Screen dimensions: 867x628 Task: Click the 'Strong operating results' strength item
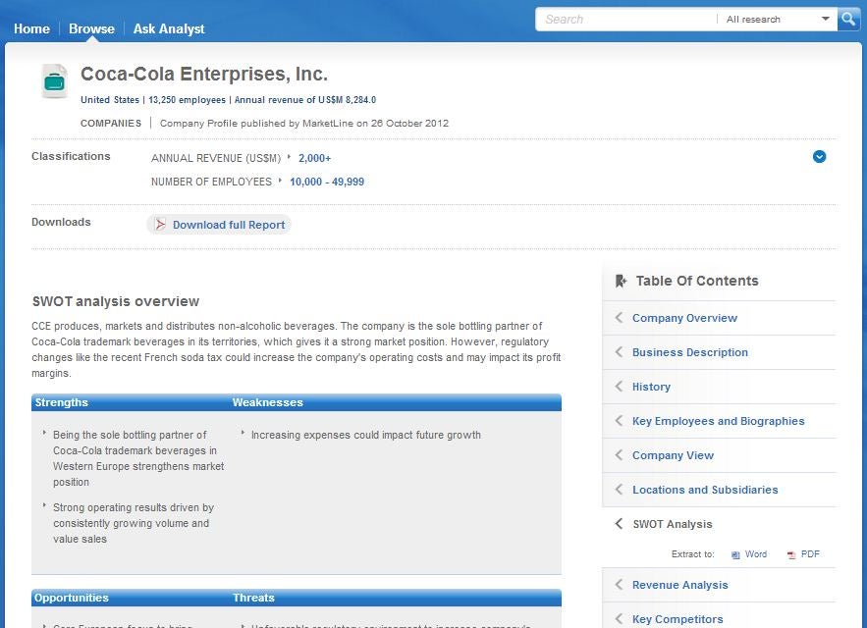point(134,523)
